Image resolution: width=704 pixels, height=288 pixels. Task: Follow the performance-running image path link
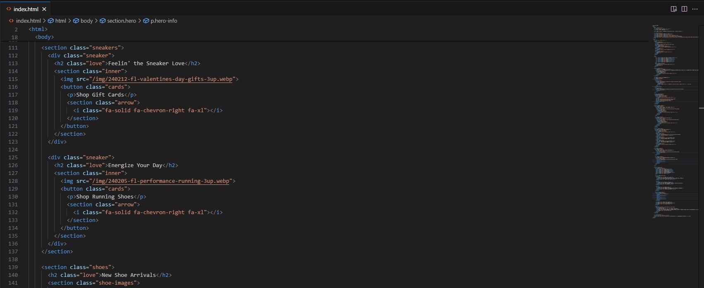click(x=160, y=181)
